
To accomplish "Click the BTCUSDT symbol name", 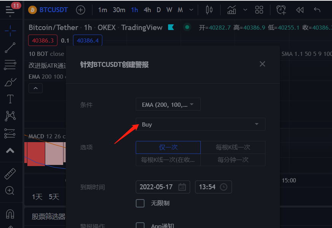I will 54,10.
